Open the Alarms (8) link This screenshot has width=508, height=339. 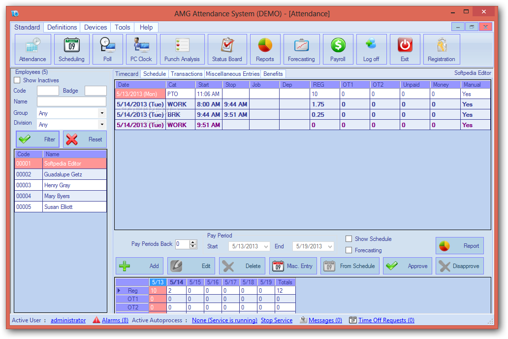(115, 320)
